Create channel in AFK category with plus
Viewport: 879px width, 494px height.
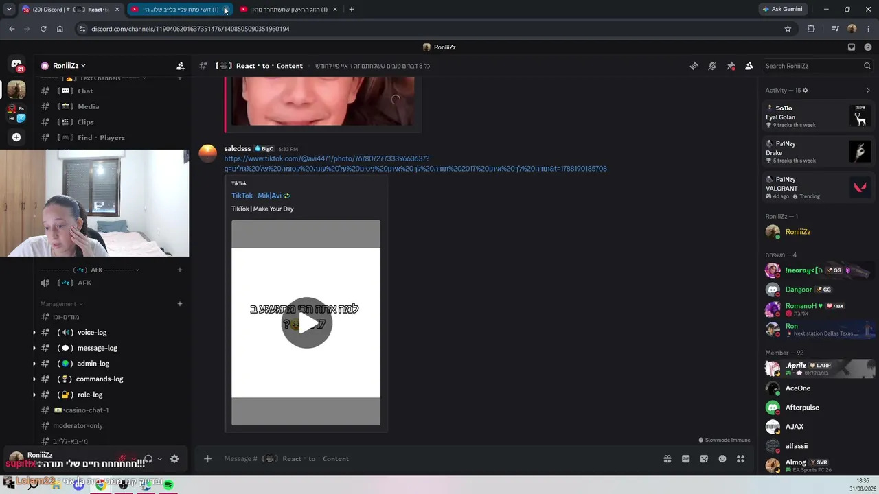pos(180,270)
